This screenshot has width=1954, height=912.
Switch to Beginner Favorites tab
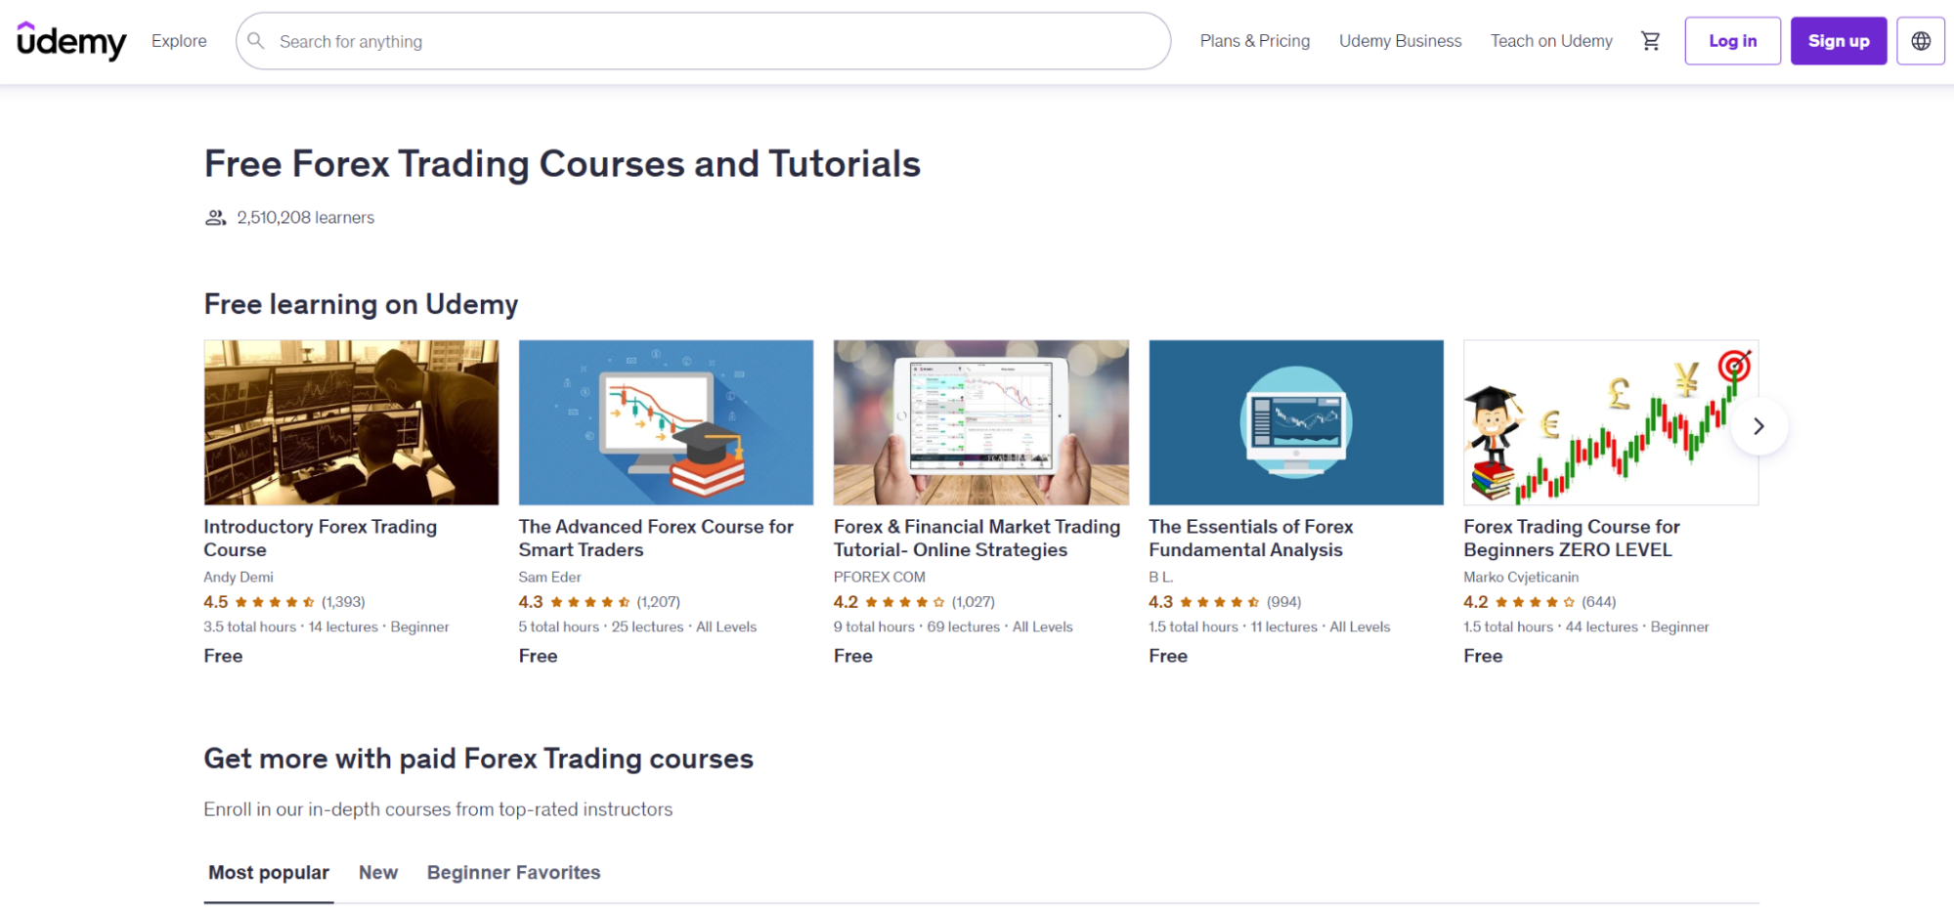pyautogui.click(x=513, y=873)
